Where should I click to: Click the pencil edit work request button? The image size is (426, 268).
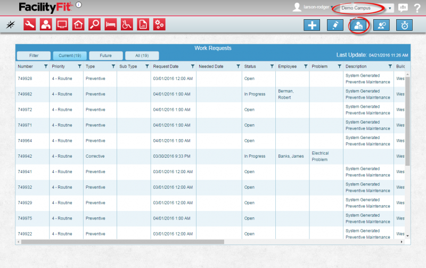pos(335,25)
